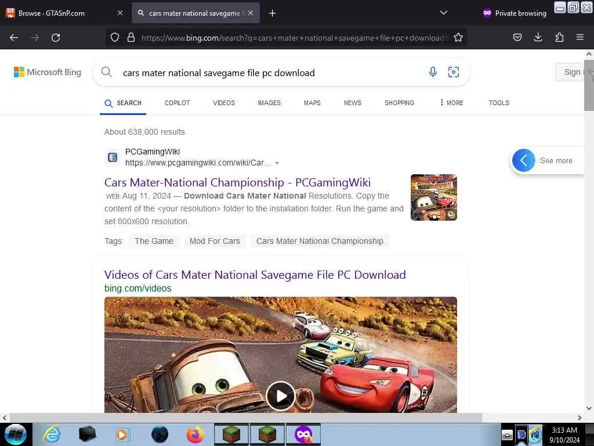The image size is (594, 446).
Task: Select the 'Cars Mater National Championship' tag
Action: [320, 241]
